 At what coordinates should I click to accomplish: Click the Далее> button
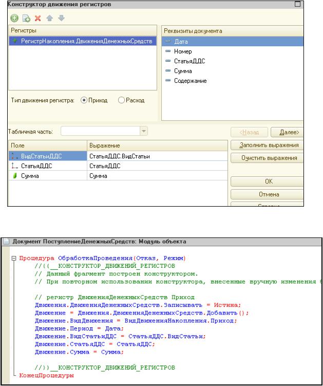click(x=287, y=132)
